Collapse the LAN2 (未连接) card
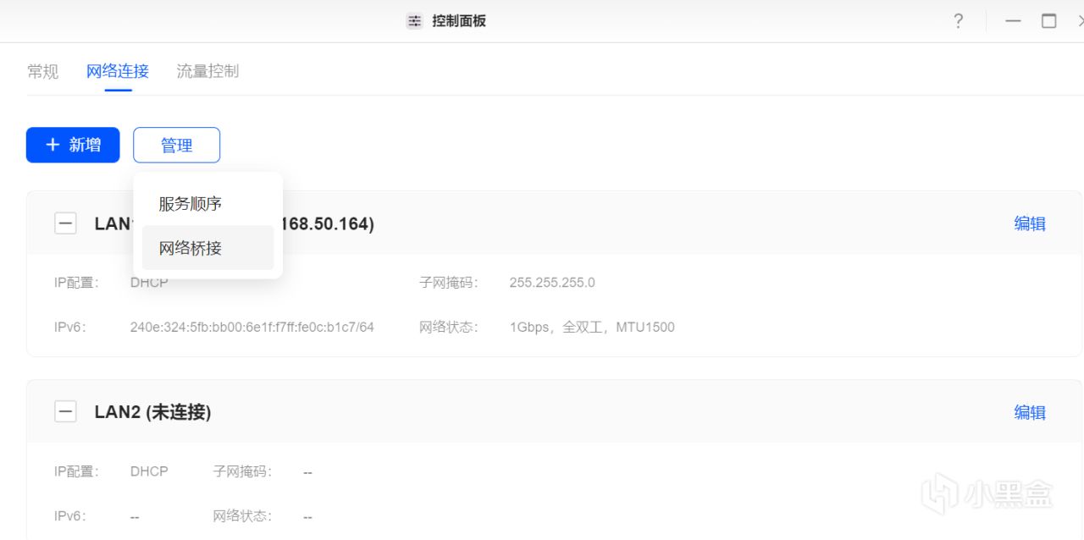Screen dimensions: 1084x540 (x=65, y=412)
